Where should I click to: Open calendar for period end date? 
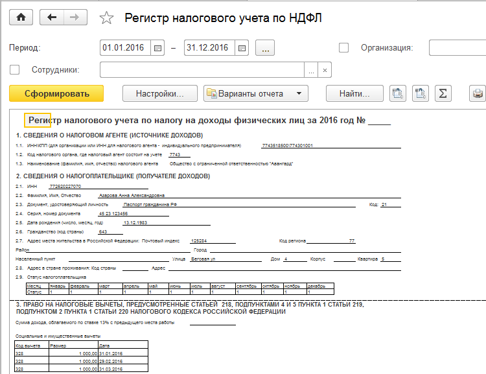tap(241, 48)
